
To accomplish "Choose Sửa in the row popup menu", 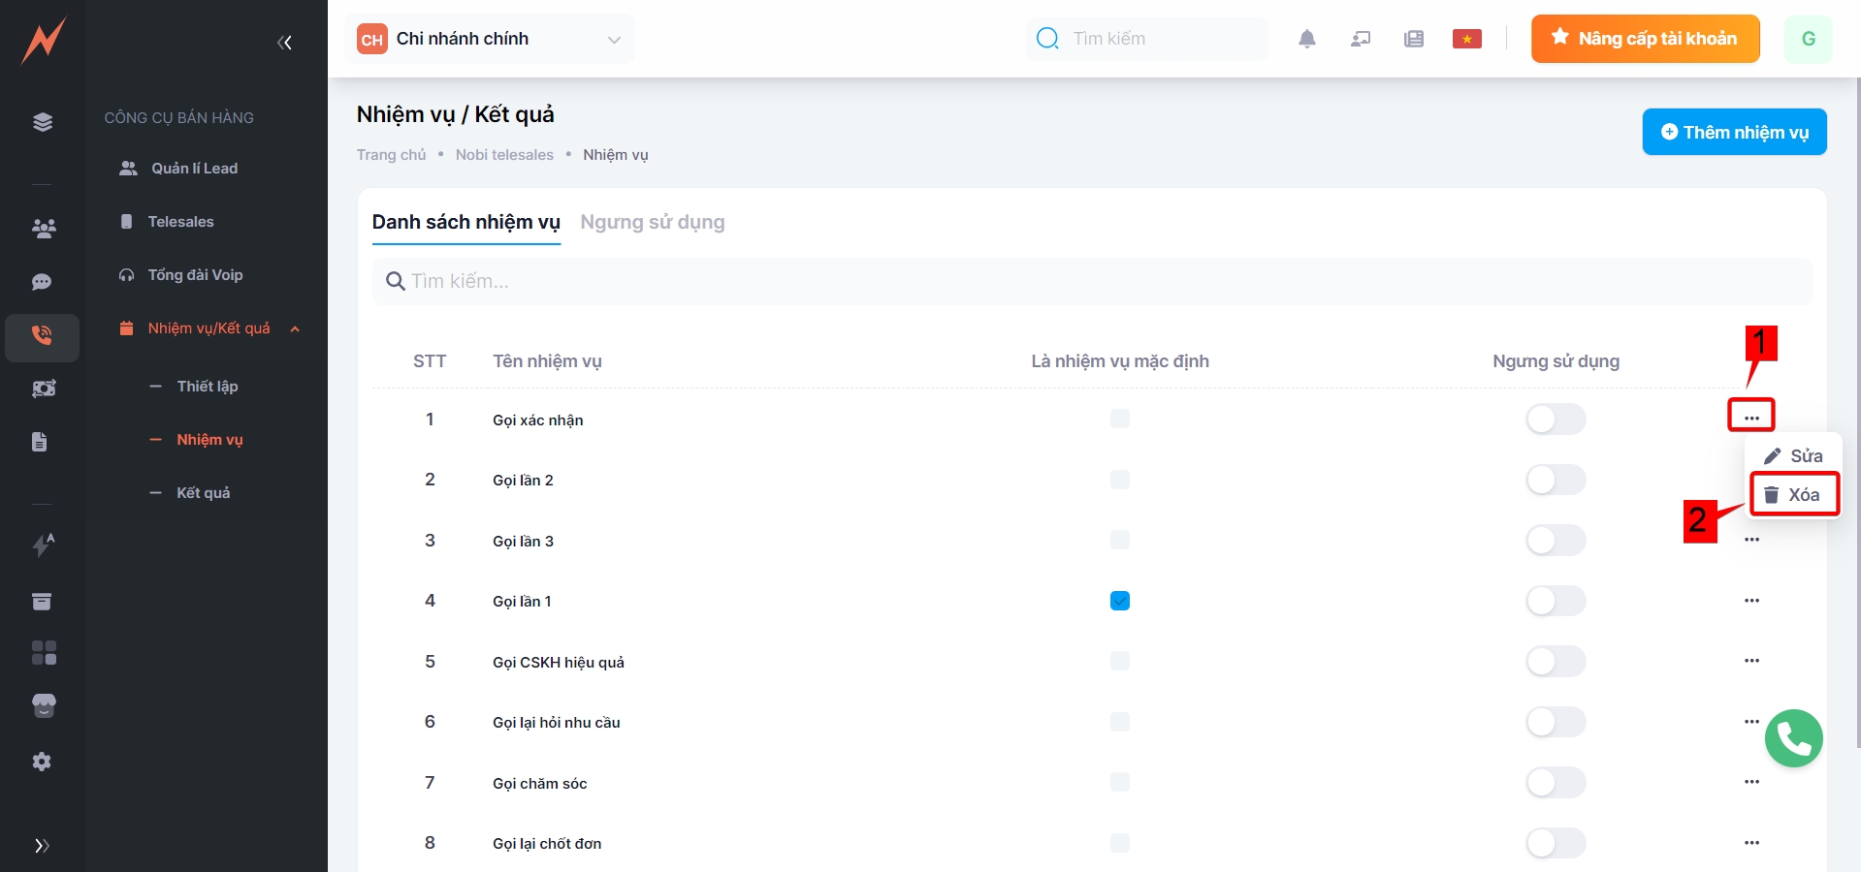I will coord(1793,456).
